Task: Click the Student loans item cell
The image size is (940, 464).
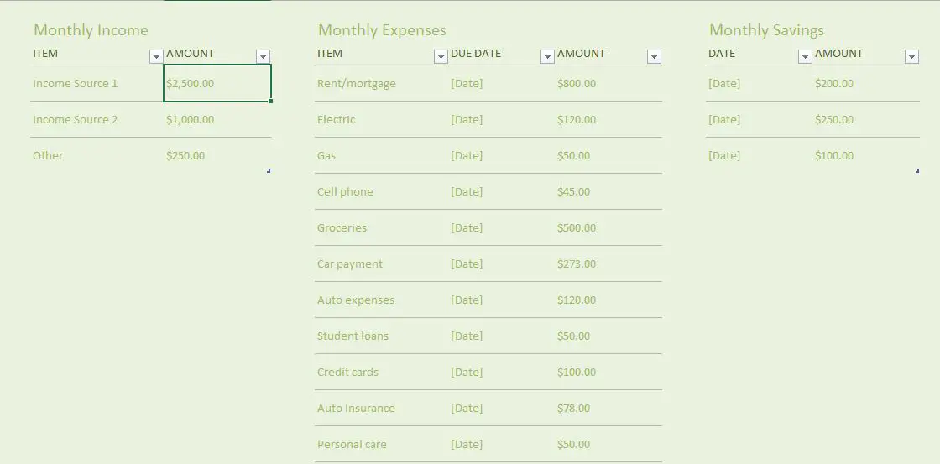Action: [x=381, y=336]
